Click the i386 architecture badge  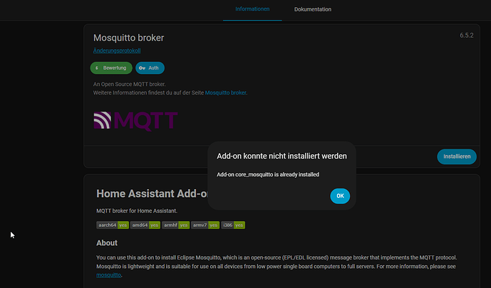coord(233,225)
